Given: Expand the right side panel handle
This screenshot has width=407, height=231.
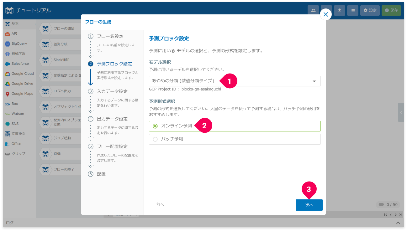Looking at the screenshot, I should pyautogui.click(x=401, y=112).
